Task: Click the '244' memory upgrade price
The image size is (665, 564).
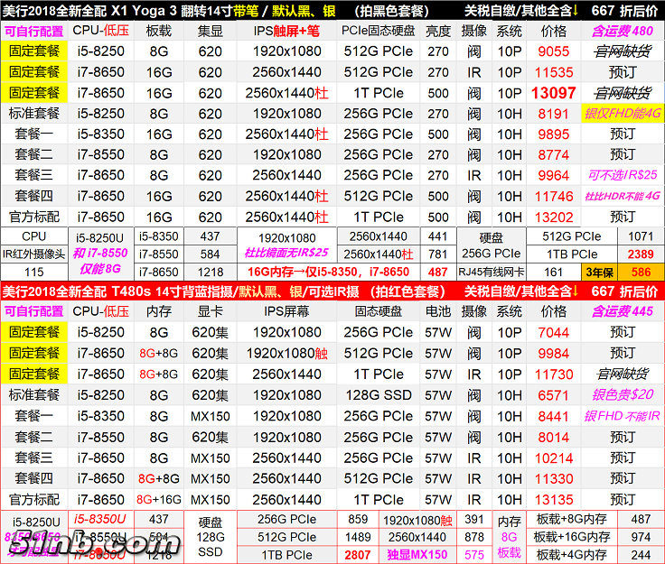Action: click(x=641, y=555)
